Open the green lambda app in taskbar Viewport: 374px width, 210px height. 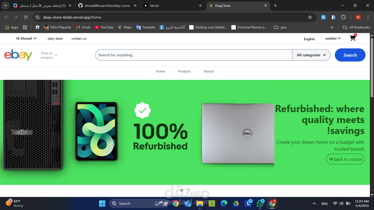click(212, 203)
